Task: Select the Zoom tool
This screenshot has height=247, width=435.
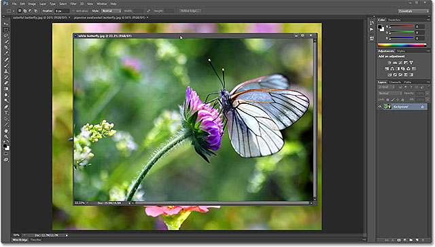Action: 6,136
